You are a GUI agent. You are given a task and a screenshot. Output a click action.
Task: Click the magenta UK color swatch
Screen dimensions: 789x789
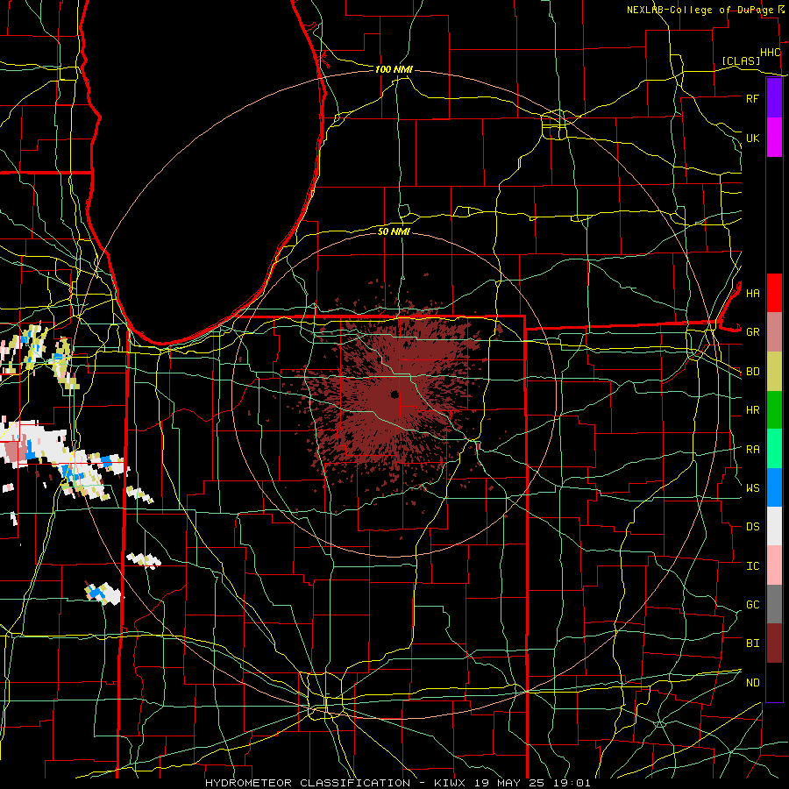pos(774,138)
